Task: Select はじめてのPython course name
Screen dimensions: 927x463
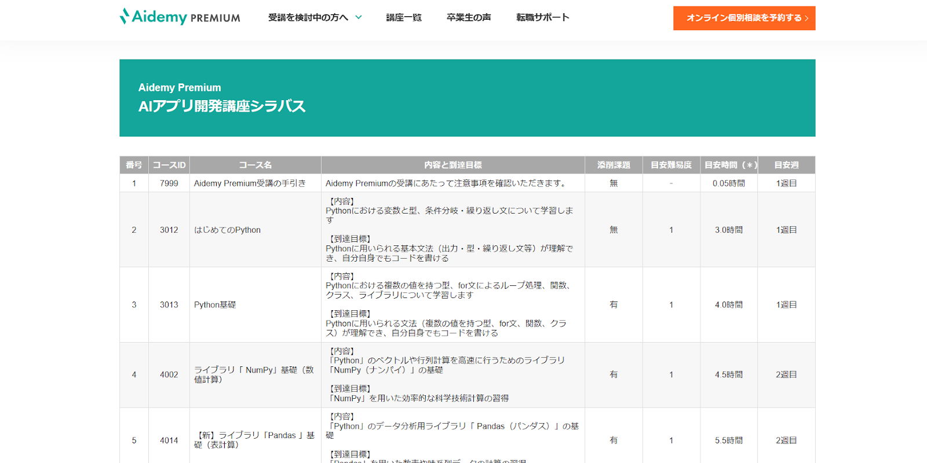Action: pos(227,230)
